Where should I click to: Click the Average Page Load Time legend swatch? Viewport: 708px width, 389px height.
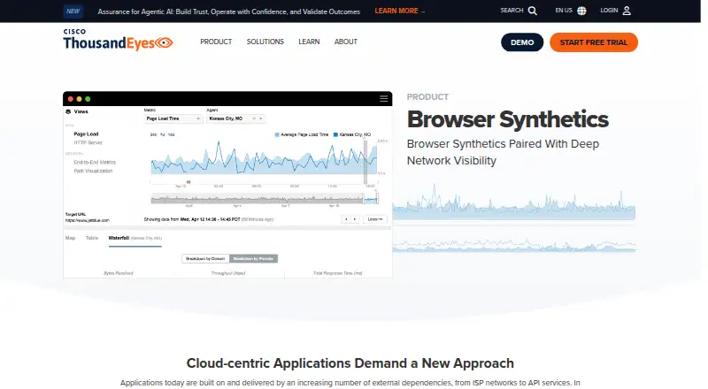point(277,134)
